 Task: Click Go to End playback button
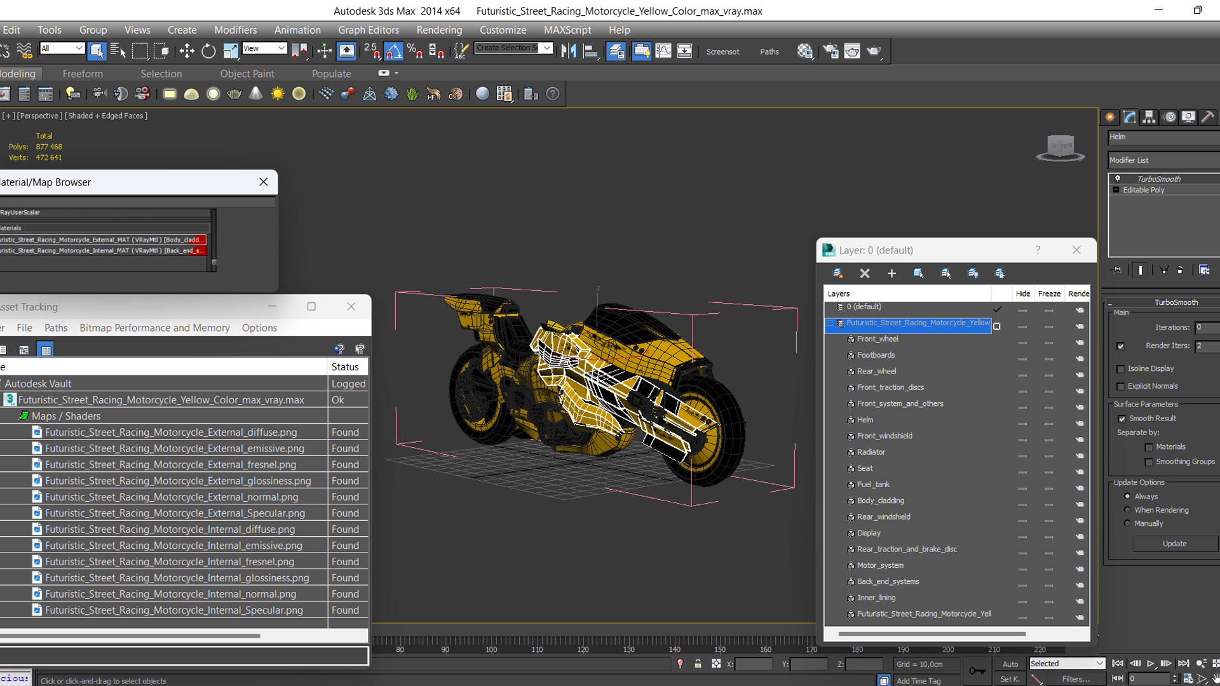(1183, 663)
